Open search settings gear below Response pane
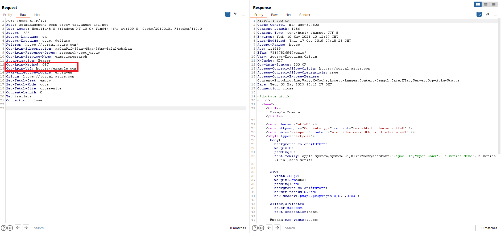 (x=261, y=228)
